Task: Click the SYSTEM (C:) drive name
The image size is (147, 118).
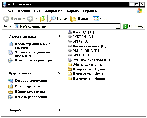Action: [x=83, y=37]
